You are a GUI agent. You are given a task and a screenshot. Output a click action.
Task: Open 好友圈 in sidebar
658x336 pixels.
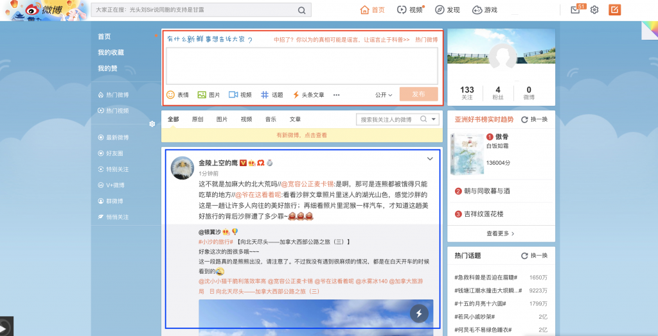point(111,154)
